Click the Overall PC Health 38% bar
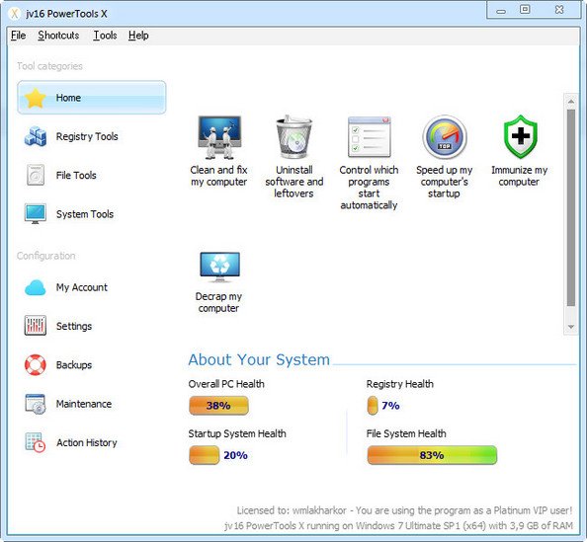This screenshot has height=542, width=587. click(x=218, y=406)
